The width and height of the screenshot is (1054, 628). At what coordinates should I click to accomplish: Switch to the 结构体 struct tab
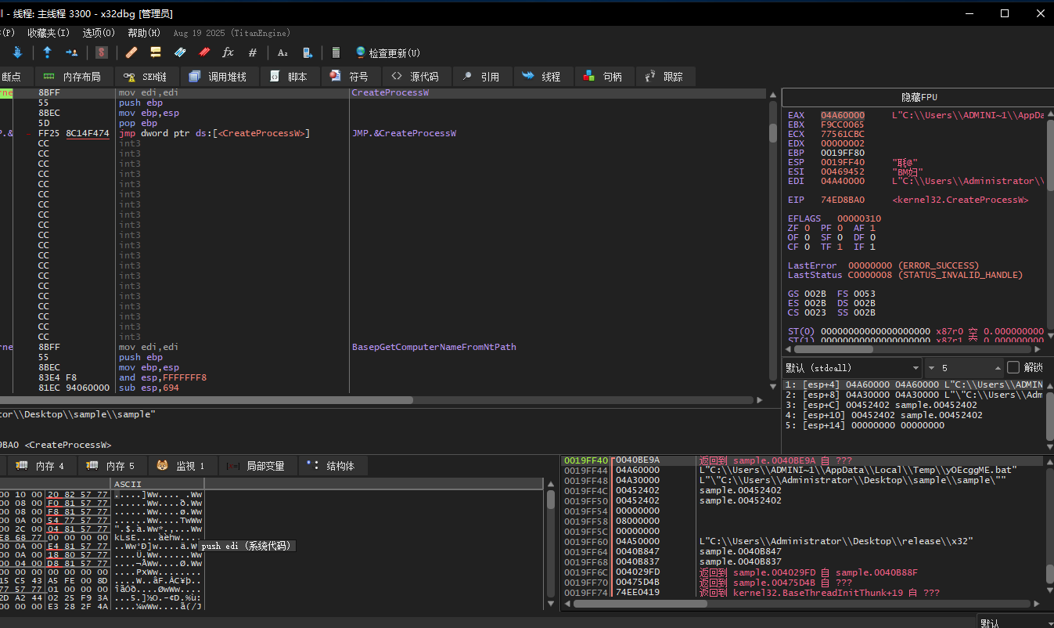(x=333, y=466)
